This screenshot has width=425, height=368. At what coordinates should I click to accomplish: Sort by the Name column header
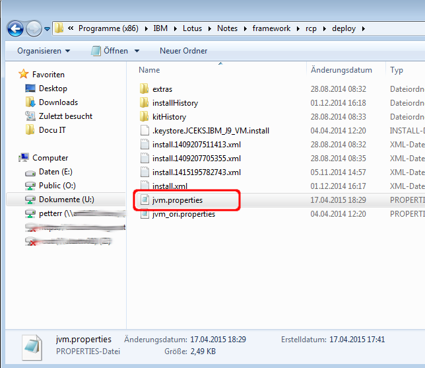pyautogui.click(x=150, y=70)
